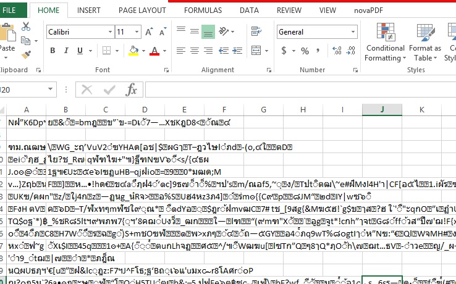456x284 pixels.
Task: Click the Copy icon
Action: (x=25, y=40)
